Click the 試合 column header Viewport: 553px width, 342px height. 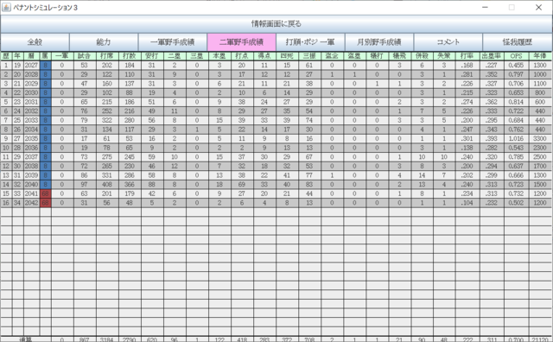(85, 56)
